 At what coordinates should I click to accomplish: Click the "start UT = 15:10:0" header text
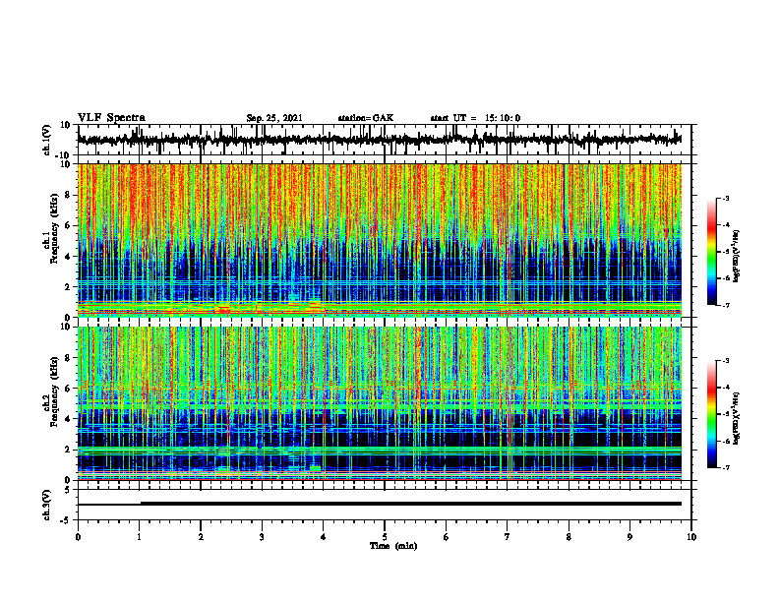tap(475, 118)
